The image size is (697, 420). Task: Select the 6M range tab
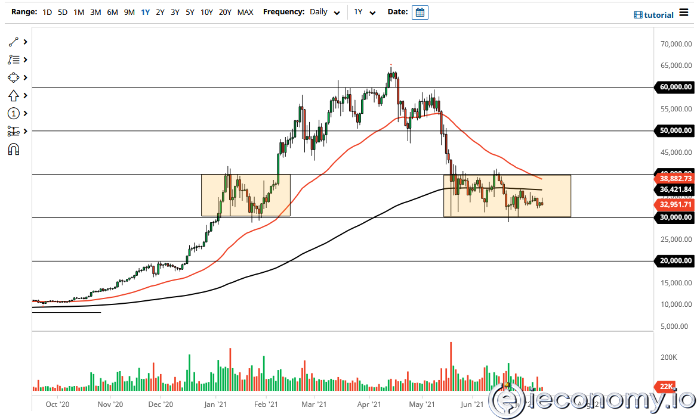pos(112,12)
